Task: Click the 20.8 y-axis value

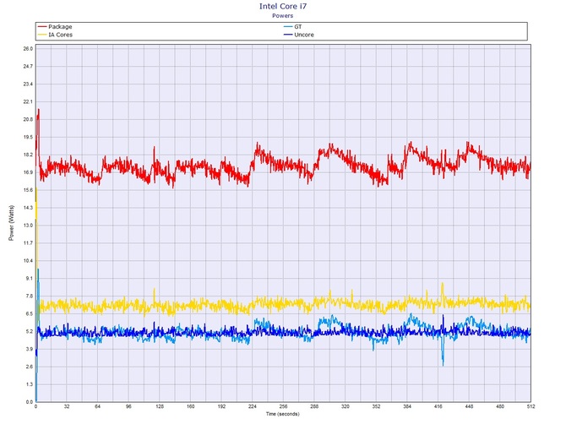Action: [x=28, y=119]
